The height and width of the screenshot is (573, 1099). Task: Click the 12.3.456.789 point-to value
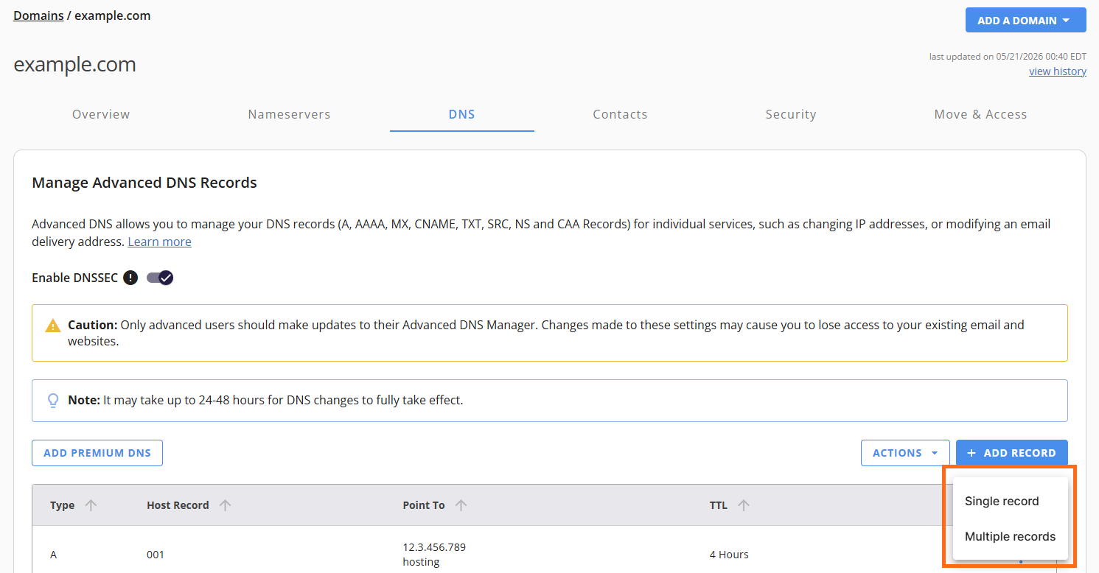click(434, 547)
